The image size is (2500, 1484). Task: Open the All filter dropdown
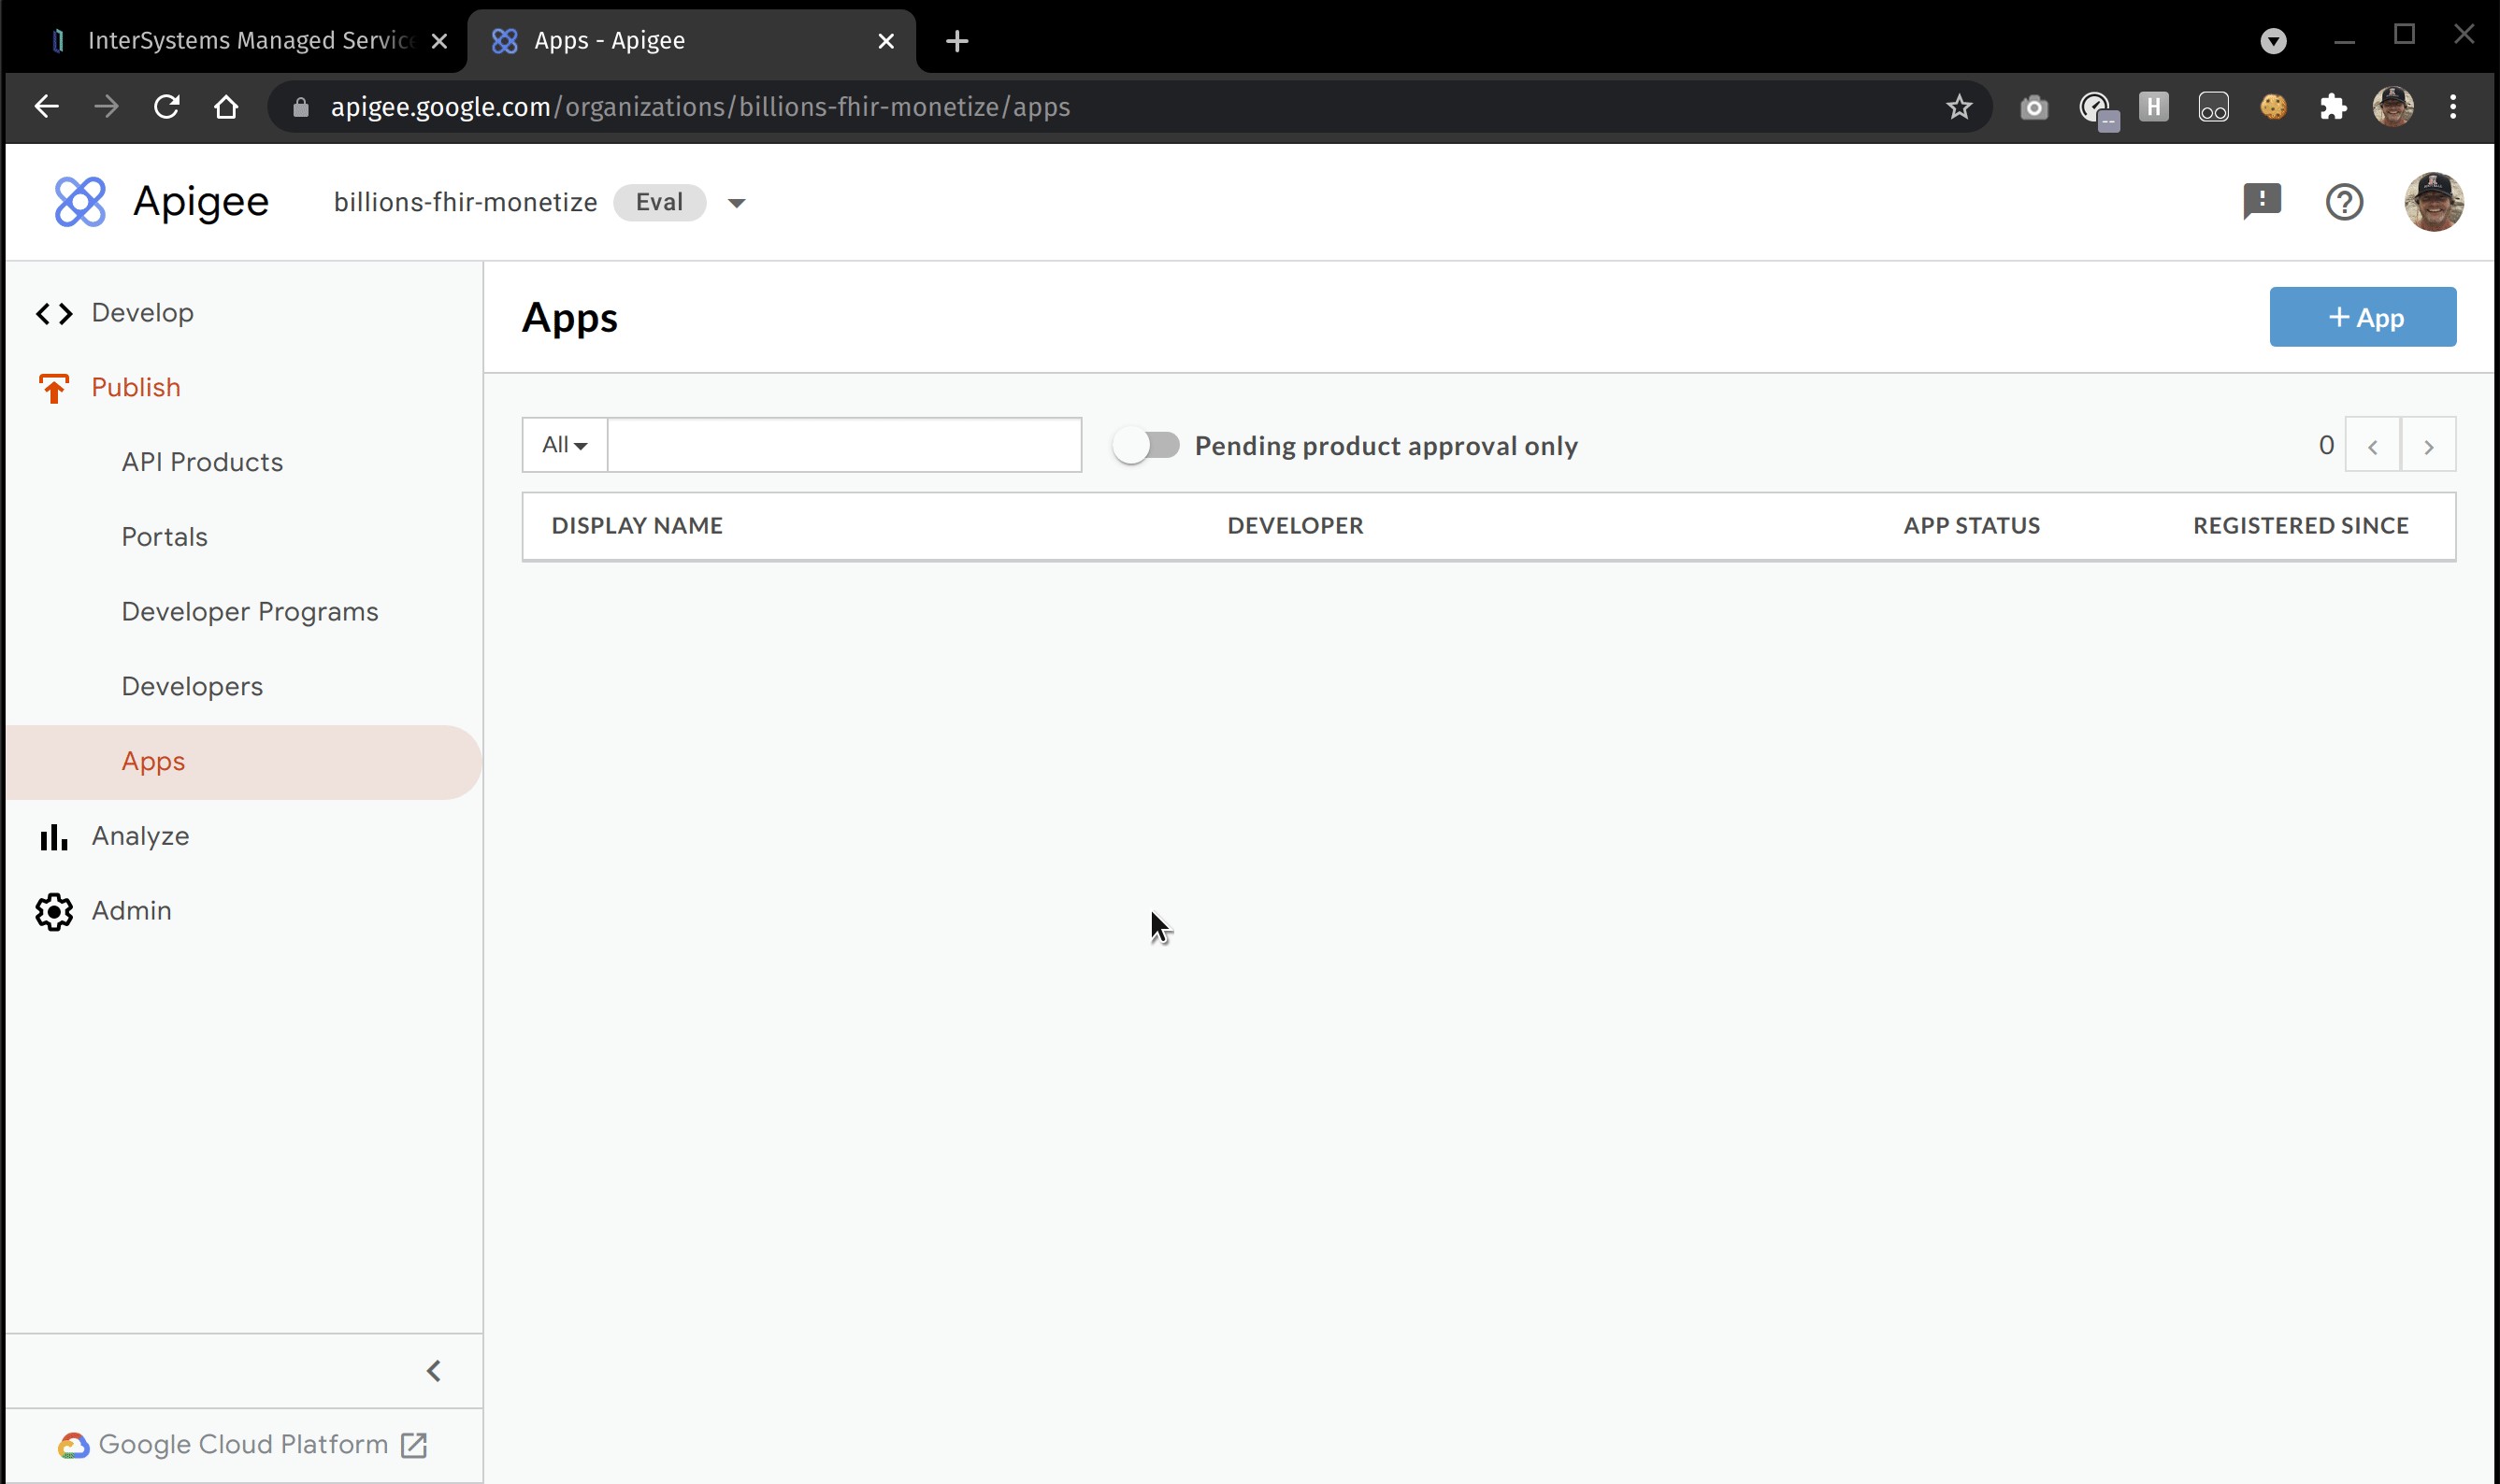(564, 445)
